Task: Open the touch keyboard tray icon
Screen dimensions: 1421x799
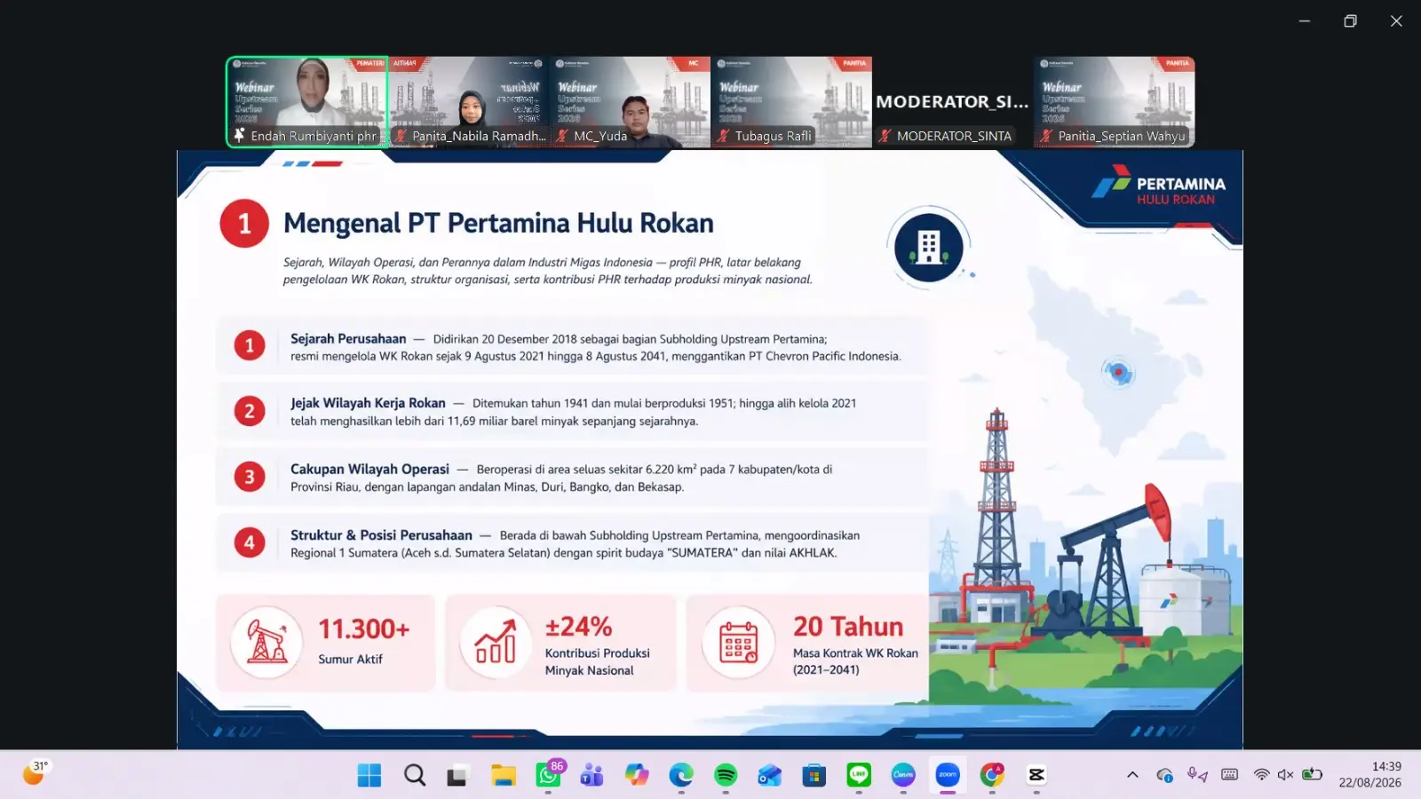Action: pos(1230,775)
